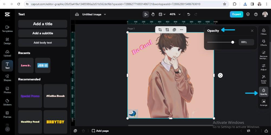The height and width of the screenshot is (135, 271).
Task: Open the Design sidebar panel
Action: coord(7,41)
